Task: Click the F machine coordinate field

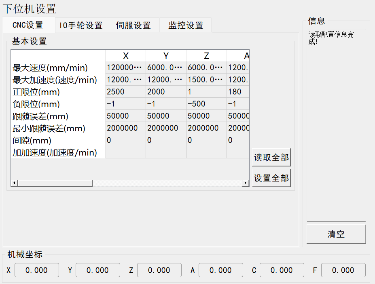Action: 343,270
